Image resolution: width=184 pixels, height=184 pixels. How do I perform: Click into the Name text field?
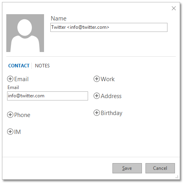click(109, 27)
